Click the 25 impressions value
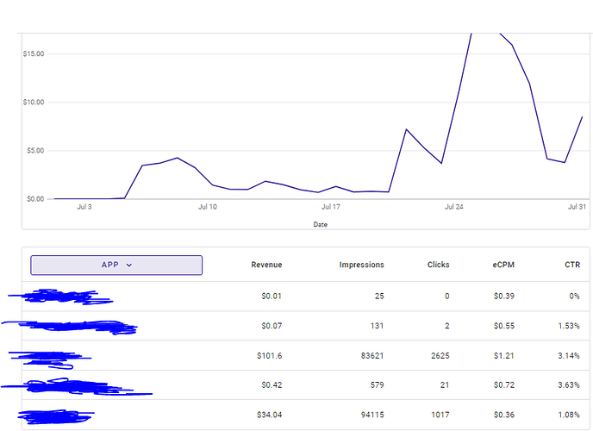This screenshot has width=593, height=431. pyautogui.click(x=379, y=296)
